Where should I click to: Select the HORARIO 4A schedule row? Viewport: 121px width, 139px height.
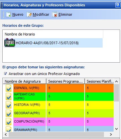tap(53, 43)
